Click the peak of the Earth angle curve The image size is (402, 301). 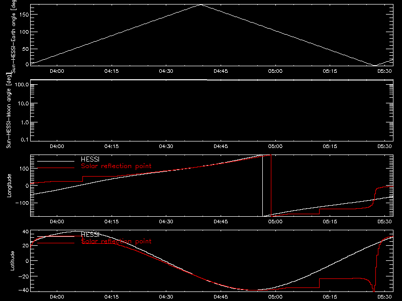coord(202,5)
